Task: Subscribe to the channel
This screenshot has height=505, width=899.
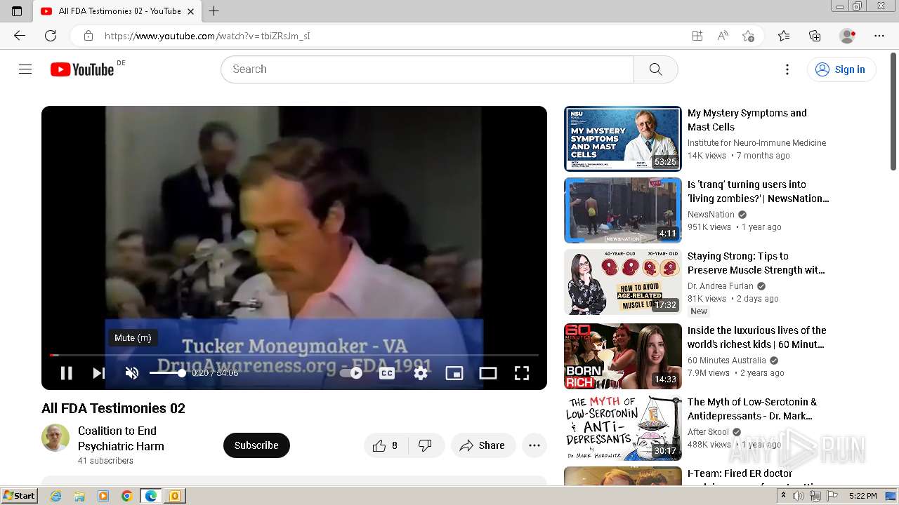Action: click(x=256, y=445)
